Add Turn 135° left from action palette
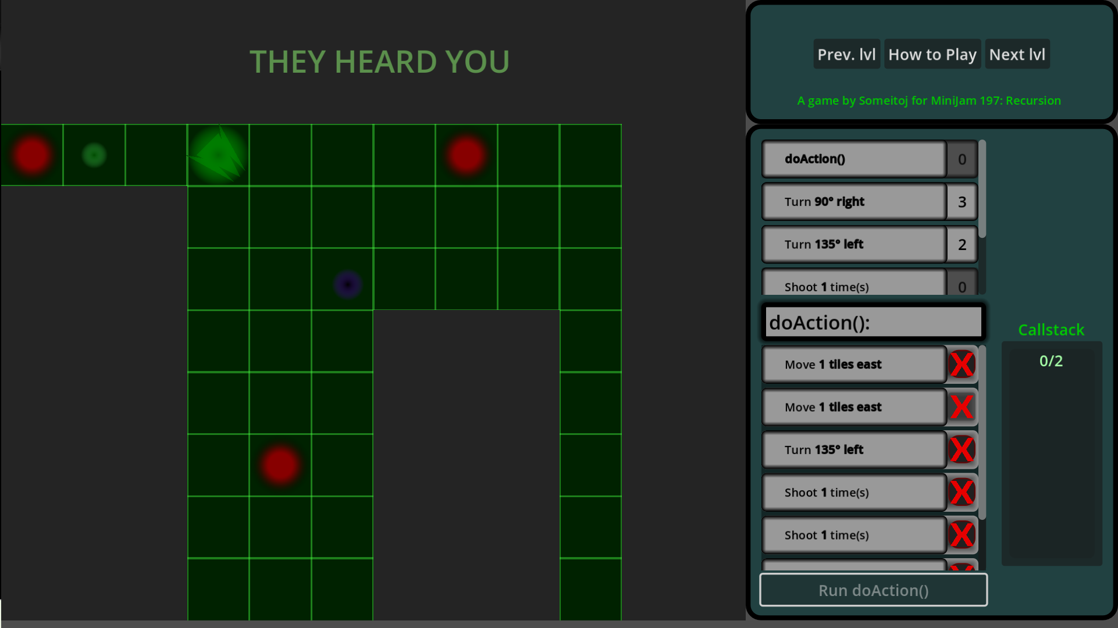 point(854,244)
